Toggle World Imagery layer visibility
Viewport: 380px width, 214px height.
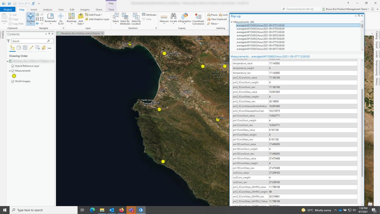13,81
